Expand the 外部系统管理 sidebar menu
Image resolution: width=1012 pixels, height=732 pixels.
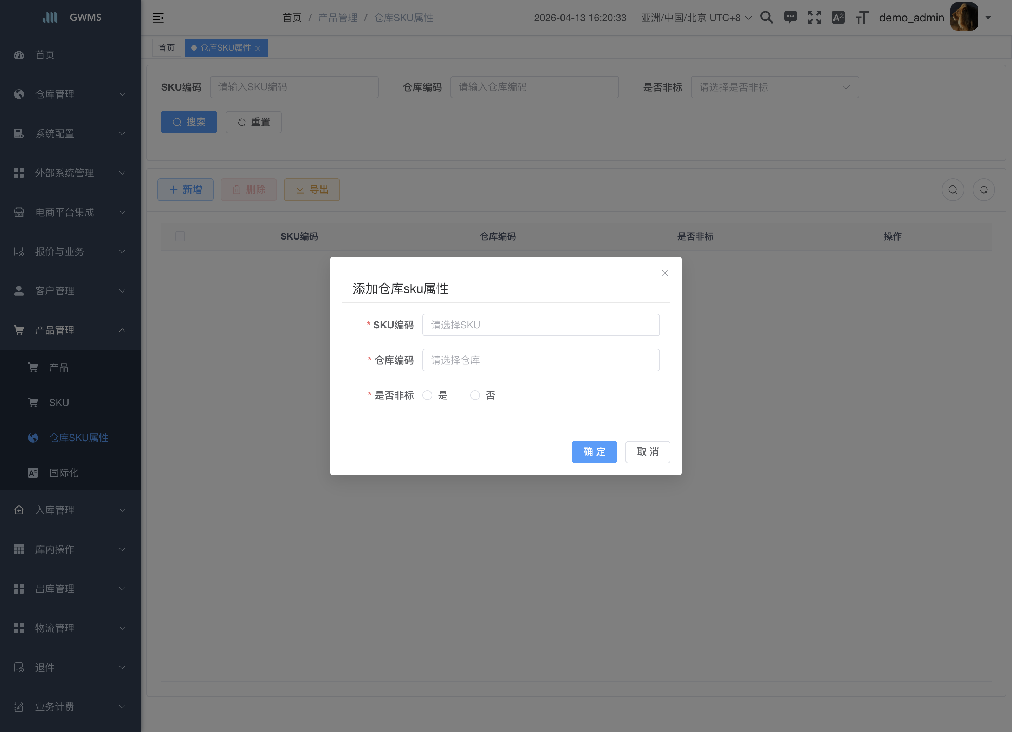(x=70, y=172)
